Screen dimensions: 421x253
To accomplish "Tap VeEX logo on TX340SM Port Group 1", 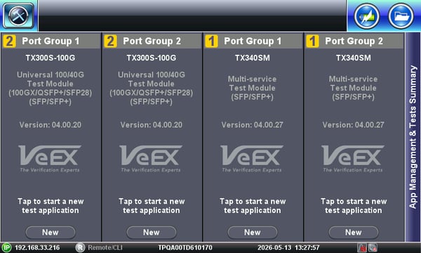I will point(252,159).
